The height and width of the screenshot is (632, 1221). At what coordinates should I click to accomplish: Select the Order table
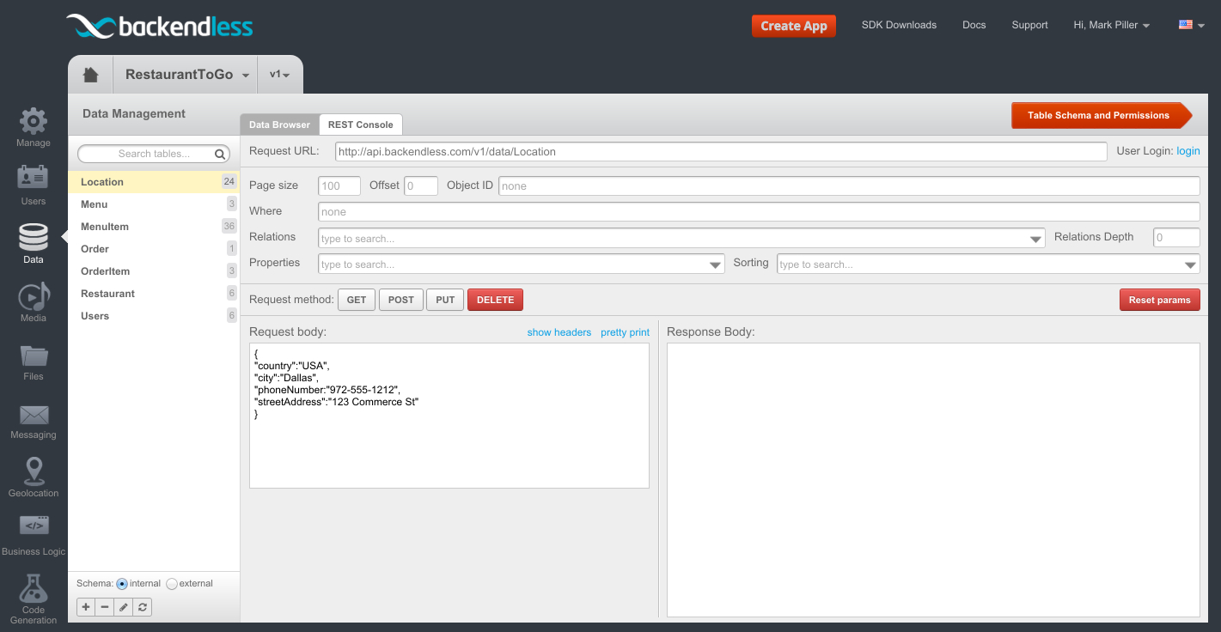pyautogui.click(x=154, y=249)
